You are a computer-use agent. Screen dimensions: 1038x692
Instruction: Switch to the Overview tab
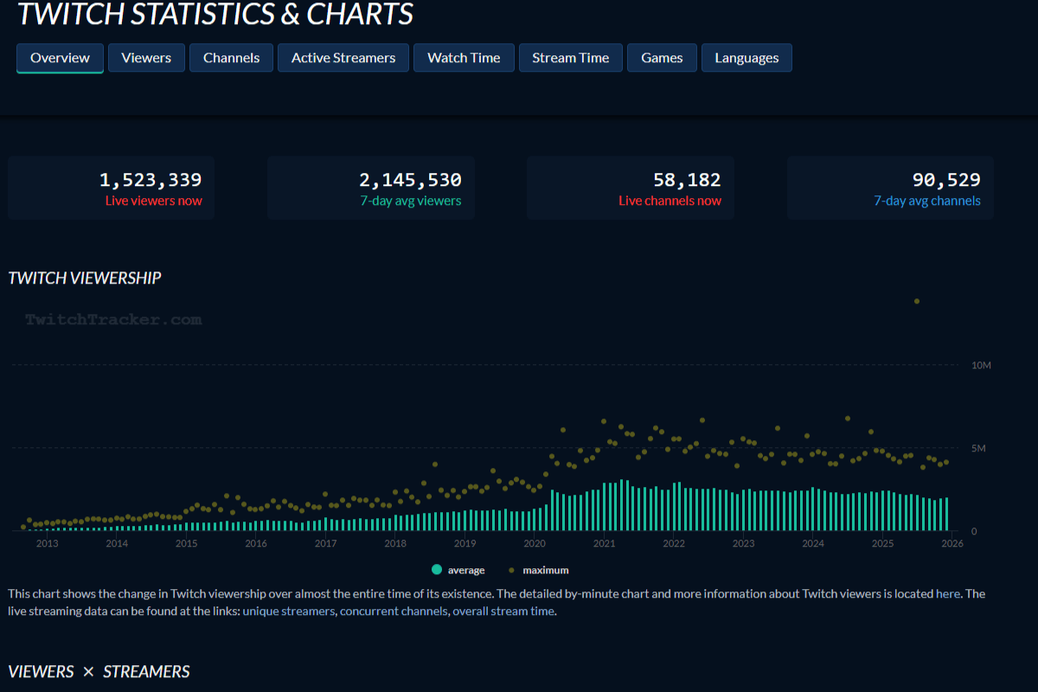(60, 58)
